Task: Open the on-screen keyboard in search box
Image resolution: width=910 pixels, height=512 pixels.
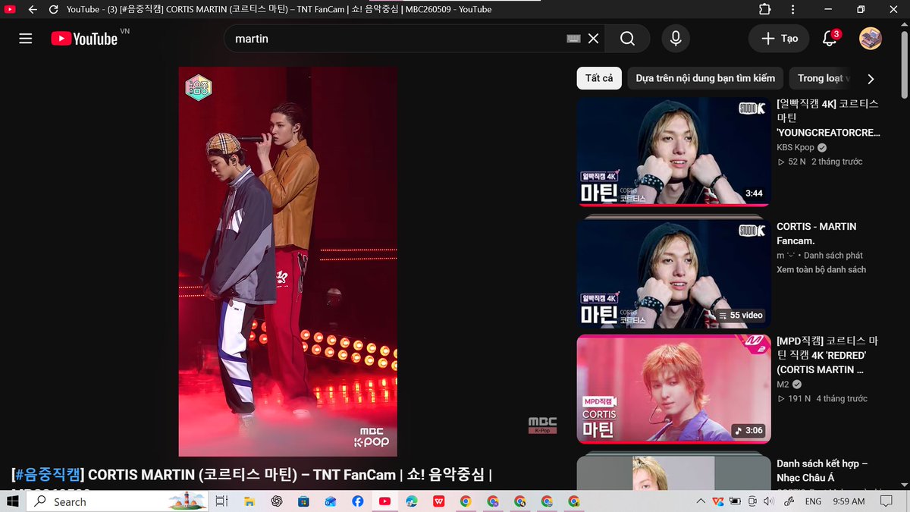Action: (x=574, y=39)
